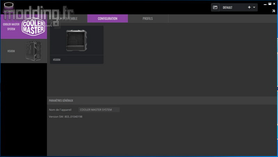The width and height of the screenshot is (278, 157).
Task: Select Cooler Master System in sidebar
Action: click(x=24, y=27)
